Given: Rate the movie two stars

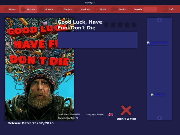Looking at the screenshot, I should point(113,25).
